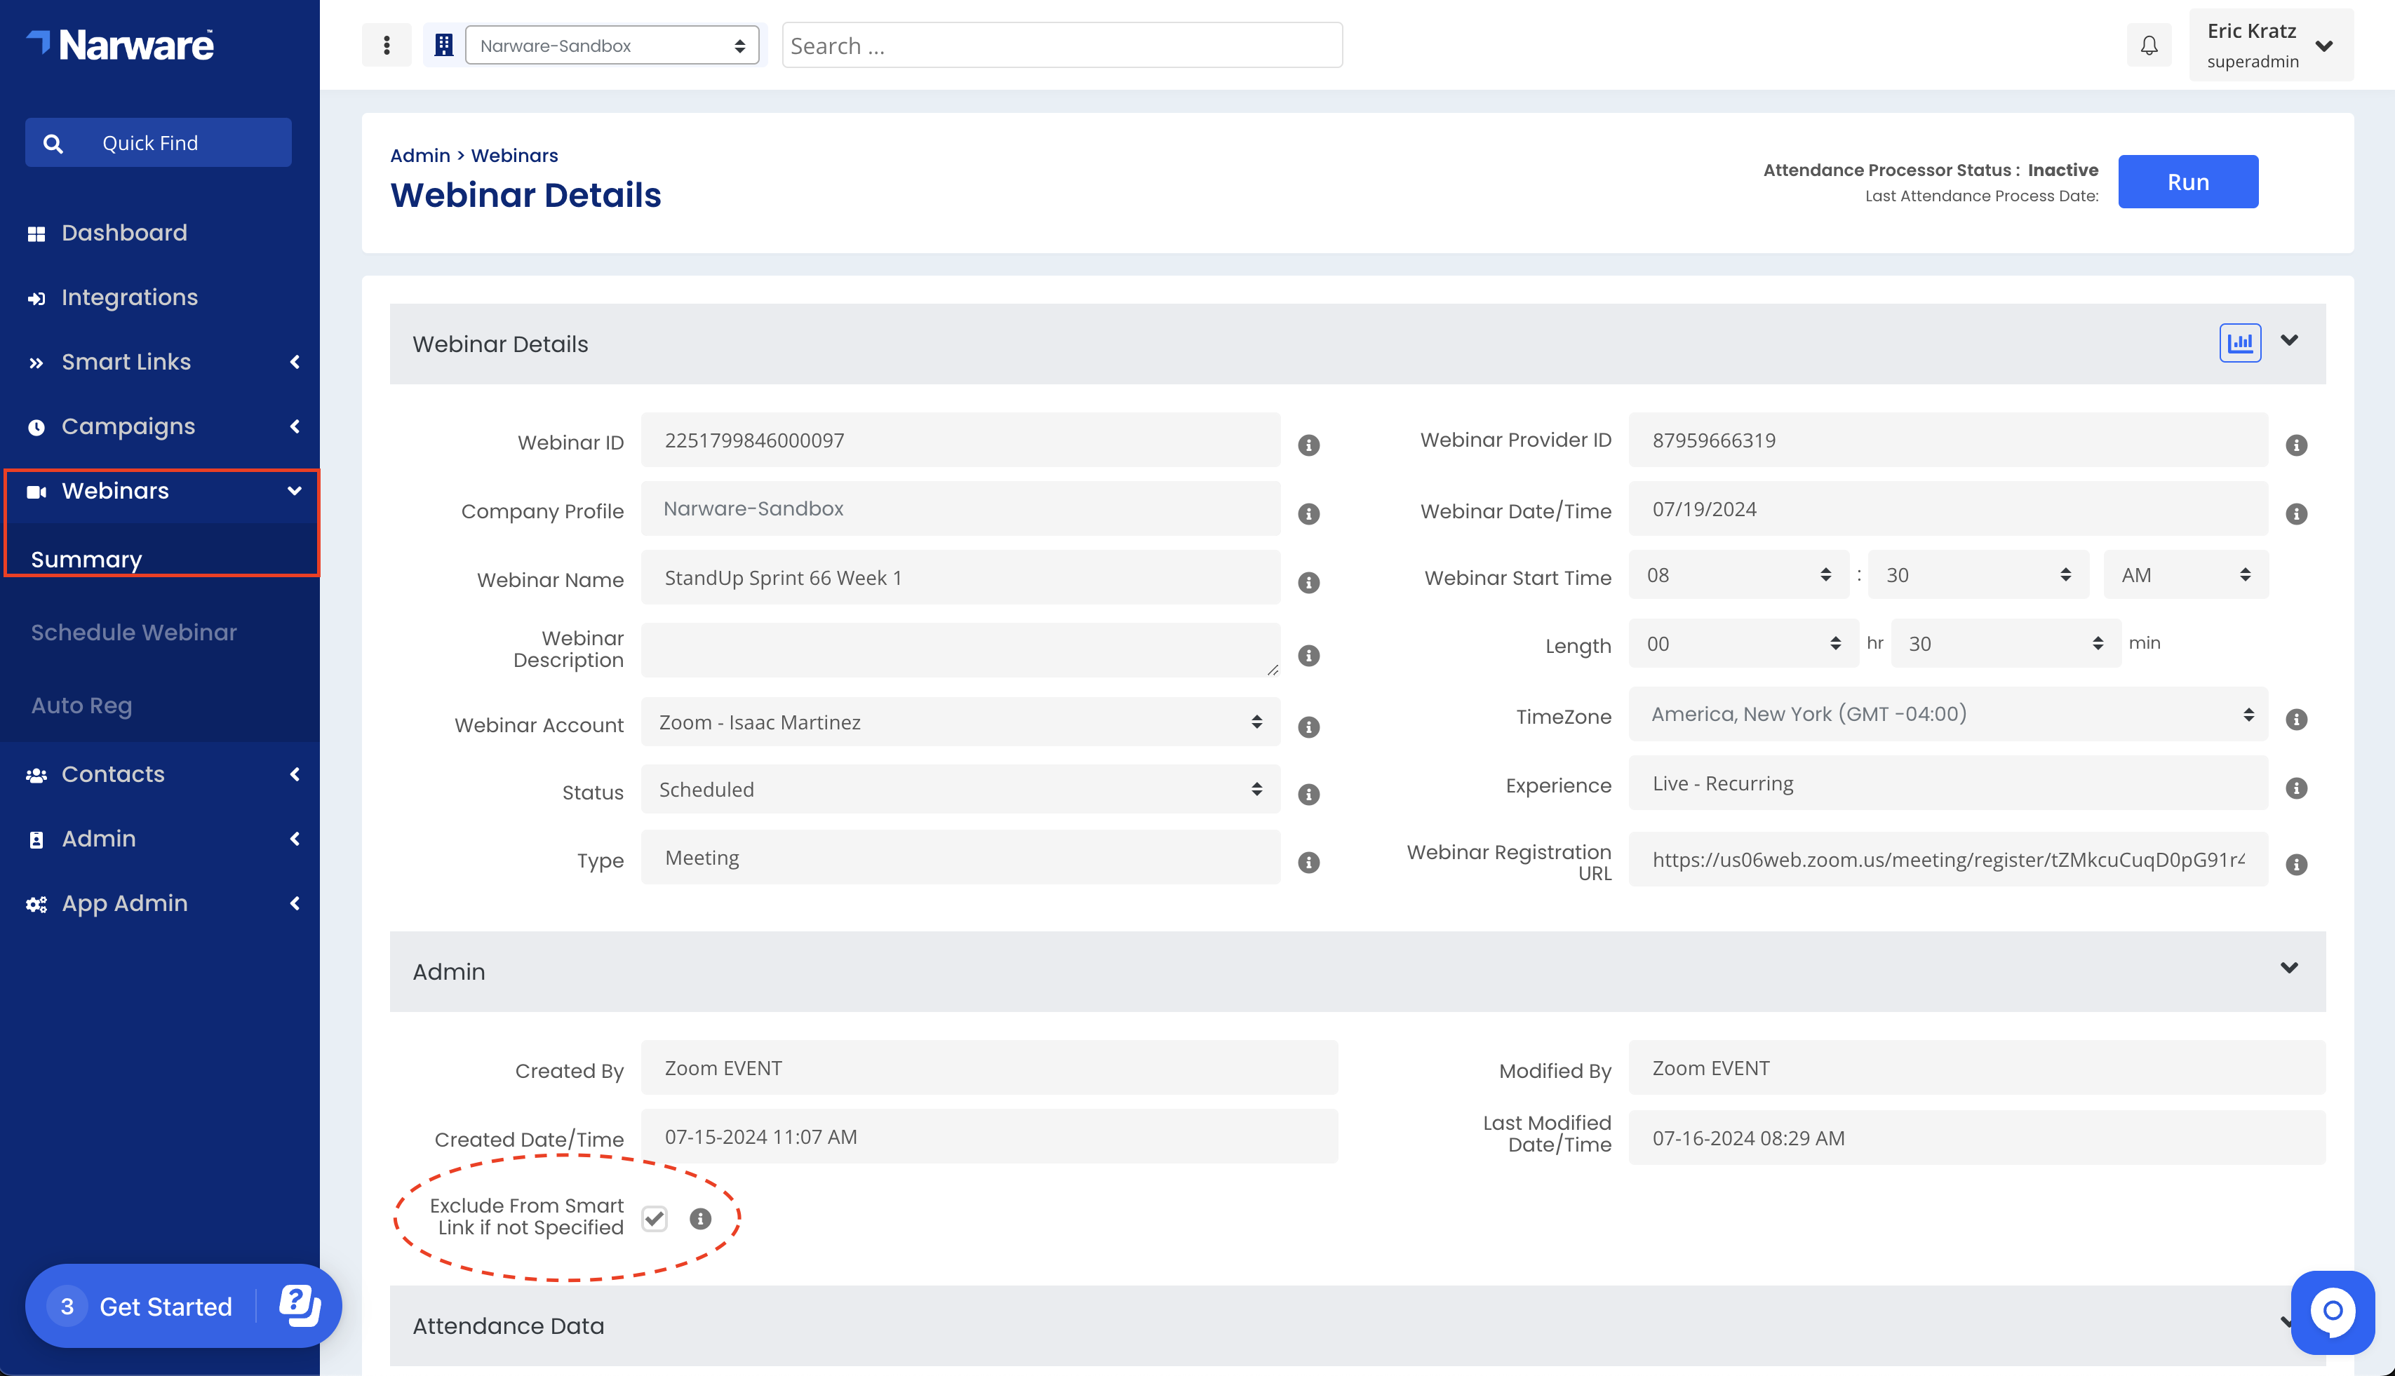Show info for Webinar Description field

pos(1308,655)
